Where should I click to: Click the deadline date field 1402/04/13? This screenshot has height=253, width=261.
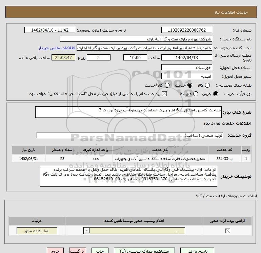186,57
